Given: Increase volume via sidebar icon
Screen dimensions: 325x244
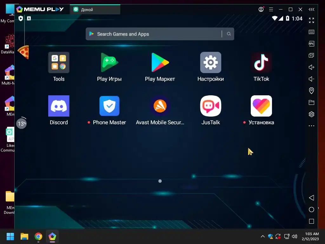Looking at the screenshot, I should click(311, 67).
